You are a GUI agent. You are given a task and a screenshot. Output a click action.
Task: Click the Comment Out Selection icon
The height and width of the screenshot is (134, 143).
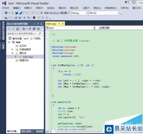24,18
